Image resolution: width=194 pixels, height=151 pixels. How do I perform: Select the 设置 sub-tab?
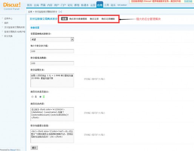(64, 19)
